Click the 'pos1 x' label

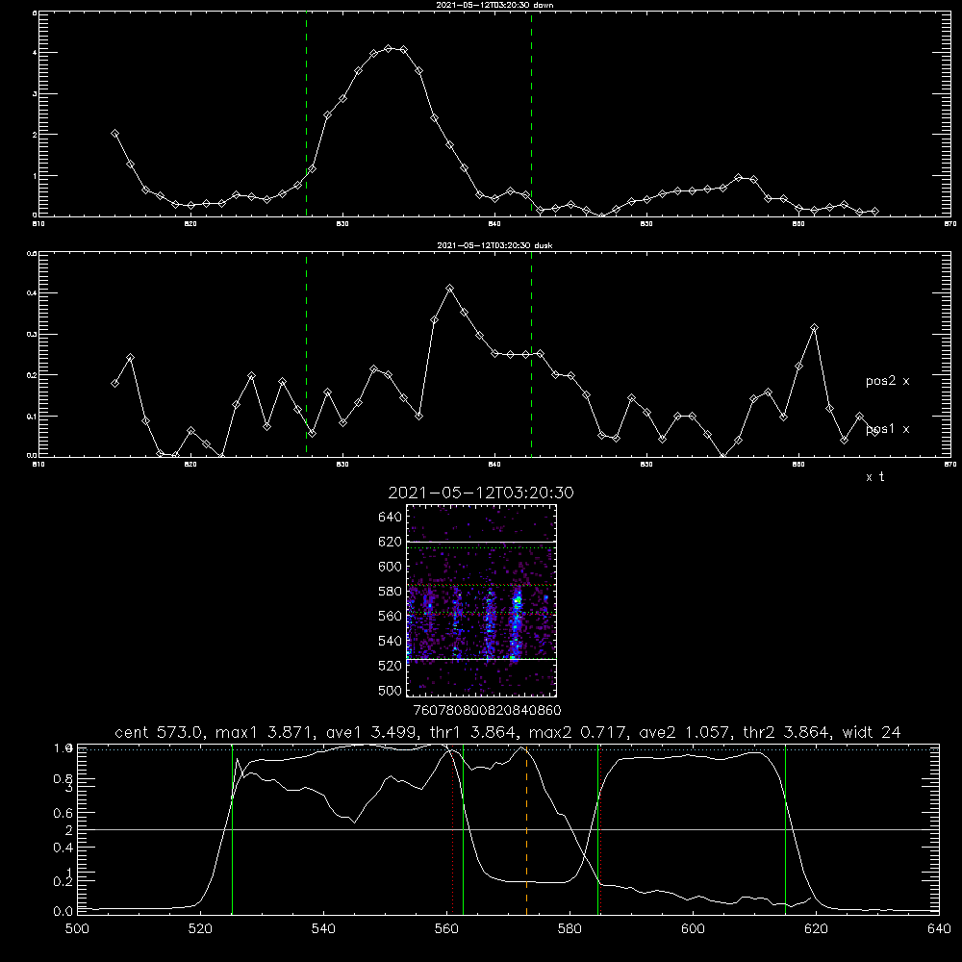point(887,429)
